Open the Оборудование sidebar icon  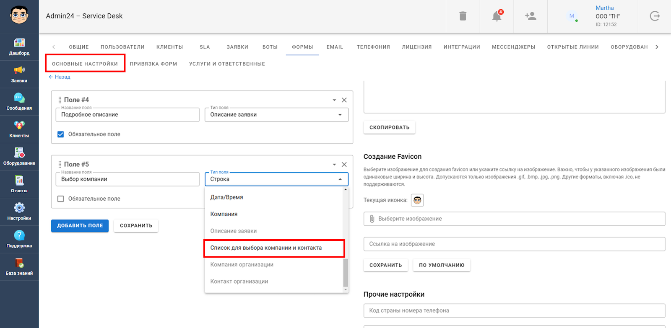click(x=19, y=157)
